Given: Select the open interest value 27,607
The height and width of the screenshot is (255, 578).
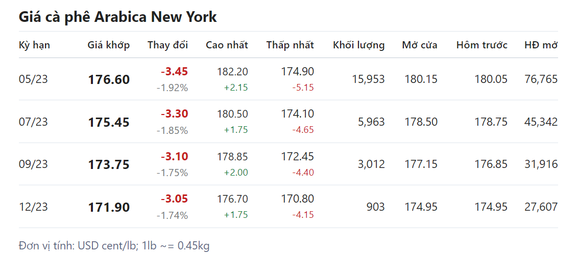Looking at the screenshot, I should click(x=541, y=207).
